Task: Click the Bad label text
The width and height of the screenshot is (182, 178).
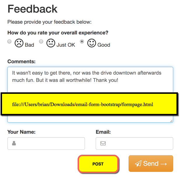Action: [x=29, y=45]
